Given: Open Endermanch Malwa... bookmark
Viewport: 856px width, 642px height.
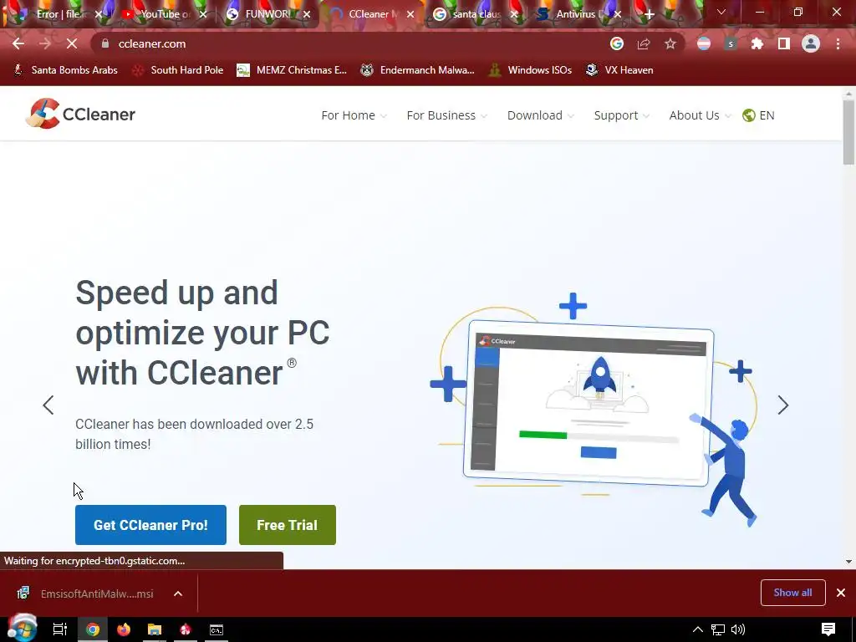Looking at the screenshot, I should pos(418,70).
